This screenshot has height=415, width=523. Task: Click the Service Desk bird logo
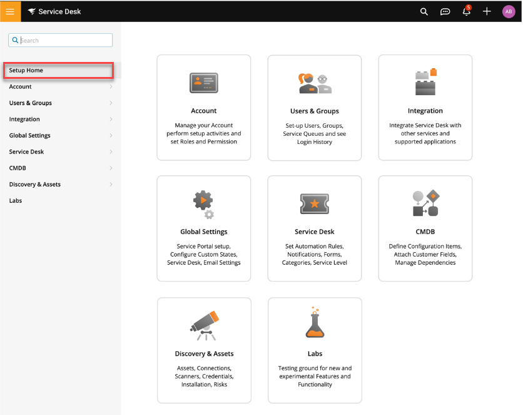(32, 11)
